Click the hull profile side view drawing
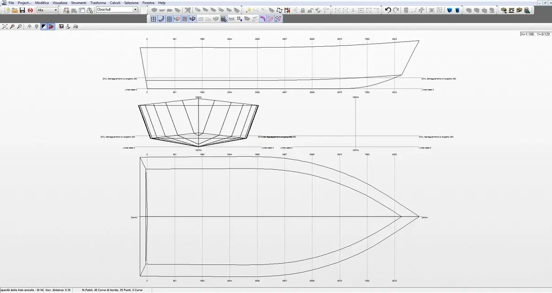 pyautogui.click(x=280, y=65)
